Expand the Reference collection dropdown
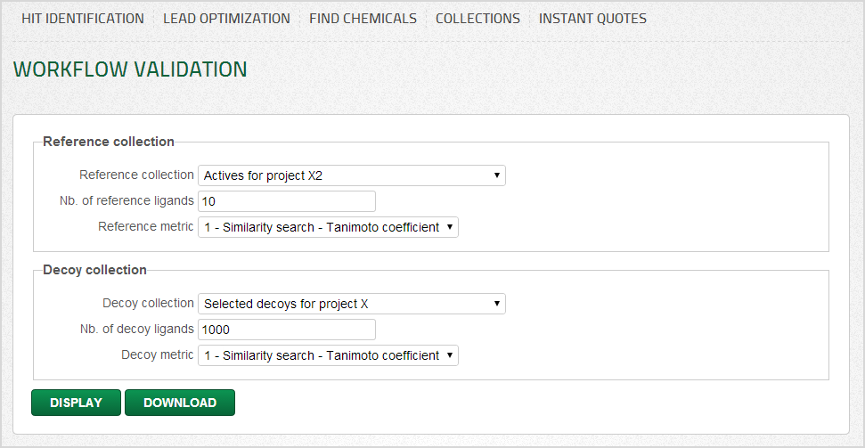 [x=351, y=175]
